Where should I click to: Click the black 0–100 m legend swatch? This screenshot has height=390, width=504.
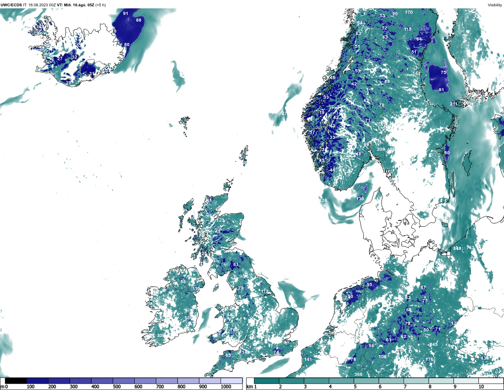tap(16, 381)
